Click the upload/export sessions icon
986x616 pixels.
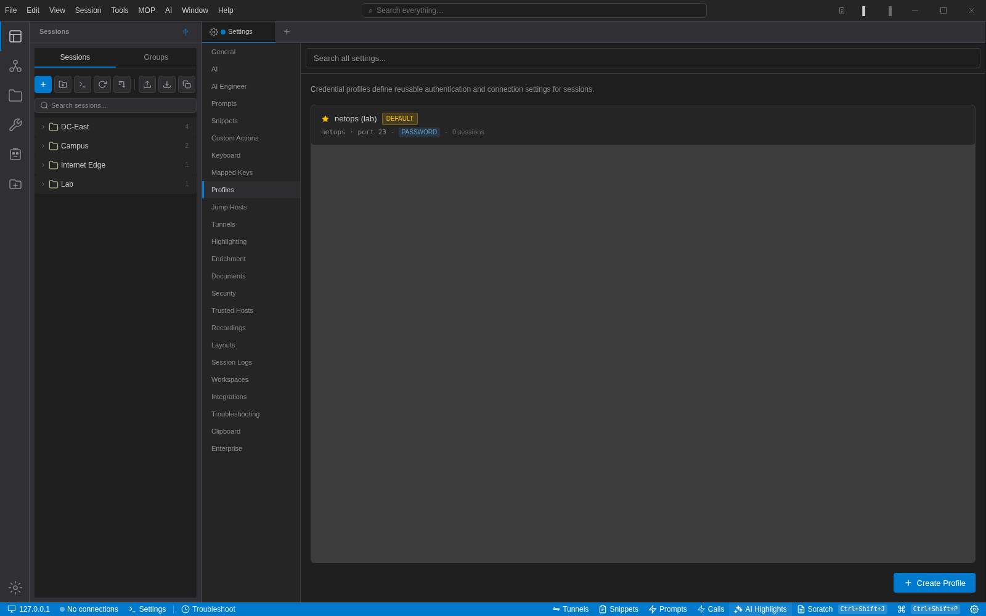pos(147,84)
